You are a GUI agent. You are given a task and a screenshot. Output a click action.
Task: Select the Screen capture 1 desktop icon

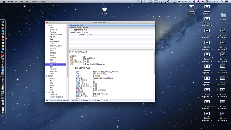click(223, 31)
